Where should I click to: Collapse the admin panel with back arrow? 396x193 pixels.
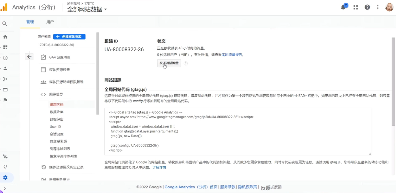[x=29, y=57]
